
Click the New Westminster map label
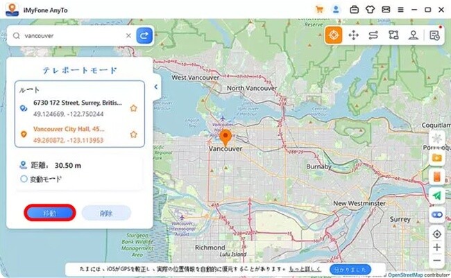click(x=359, y=203)
